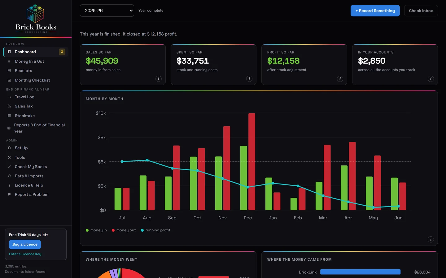Click the Check My Books tick icon

pyautogui.click(x=9, y=167)
